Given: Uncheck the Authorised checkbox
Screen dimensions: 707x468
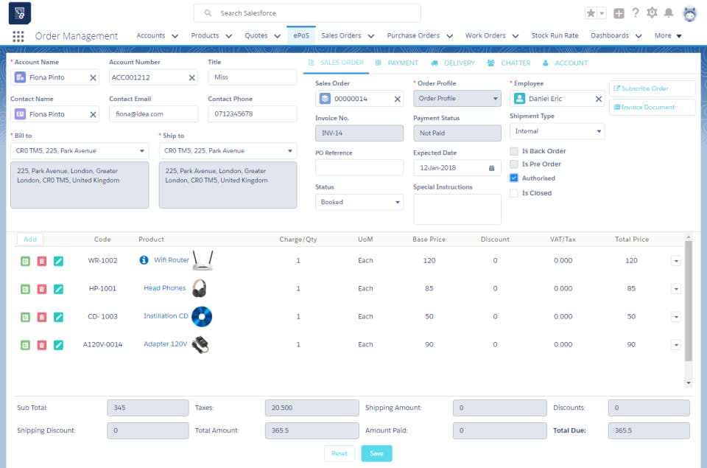Looking at the screenshot, I should 513,178.
